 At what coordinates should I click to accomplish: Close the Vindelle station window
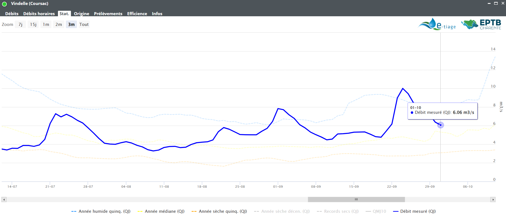point(503,3)
